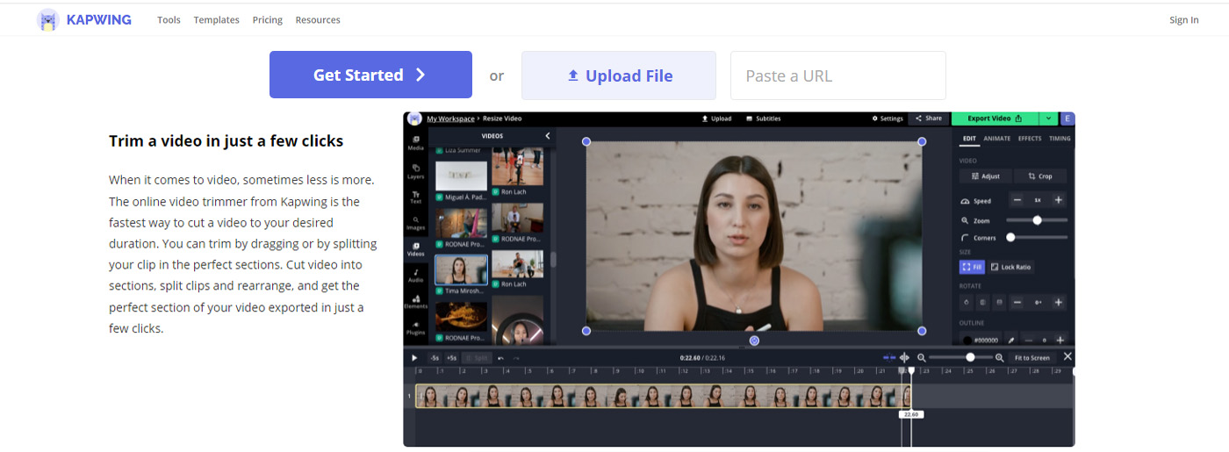Viewport: 1229px width, 452px height.
Task: Select the Text tool in sidebar
Action: 415,197
